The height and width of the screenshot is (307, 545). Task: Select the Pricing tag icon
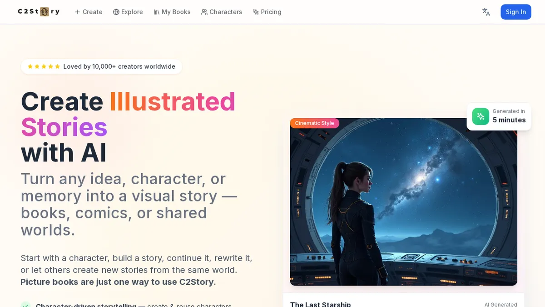255,12
